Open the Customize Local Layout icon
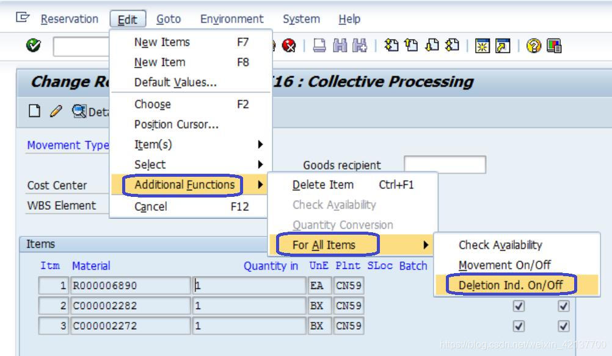Image resolution: width=612 pixels, height=356 pixels. tap(554, 46)
